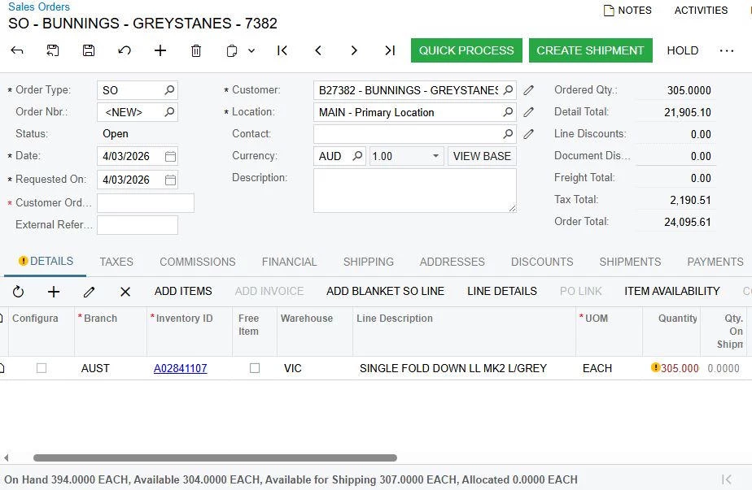The height and width of the screenshot is (490, 752).
Task: Switch to the COMMISSIONS tab
Action: pos(198,262)
